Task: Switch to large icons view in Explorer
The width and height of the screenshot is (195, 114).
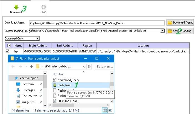Action: (110, 110)
